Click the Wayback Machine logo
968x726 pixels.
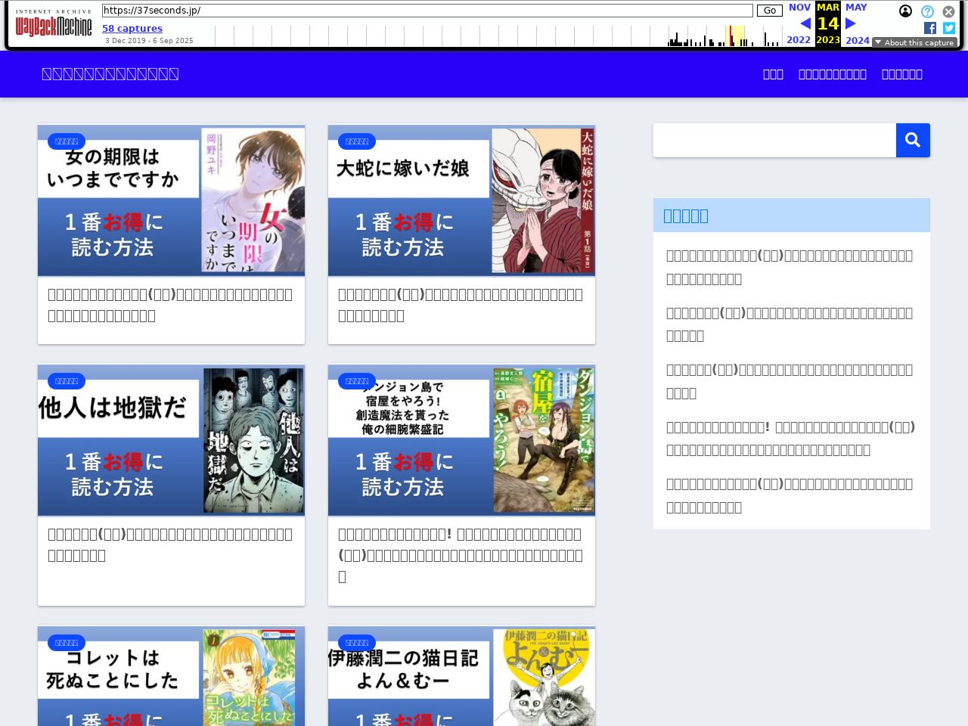[54, 25]
